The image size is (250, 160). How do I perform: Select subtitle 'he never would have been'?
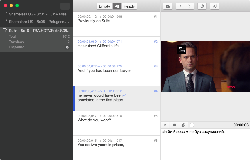117,98
